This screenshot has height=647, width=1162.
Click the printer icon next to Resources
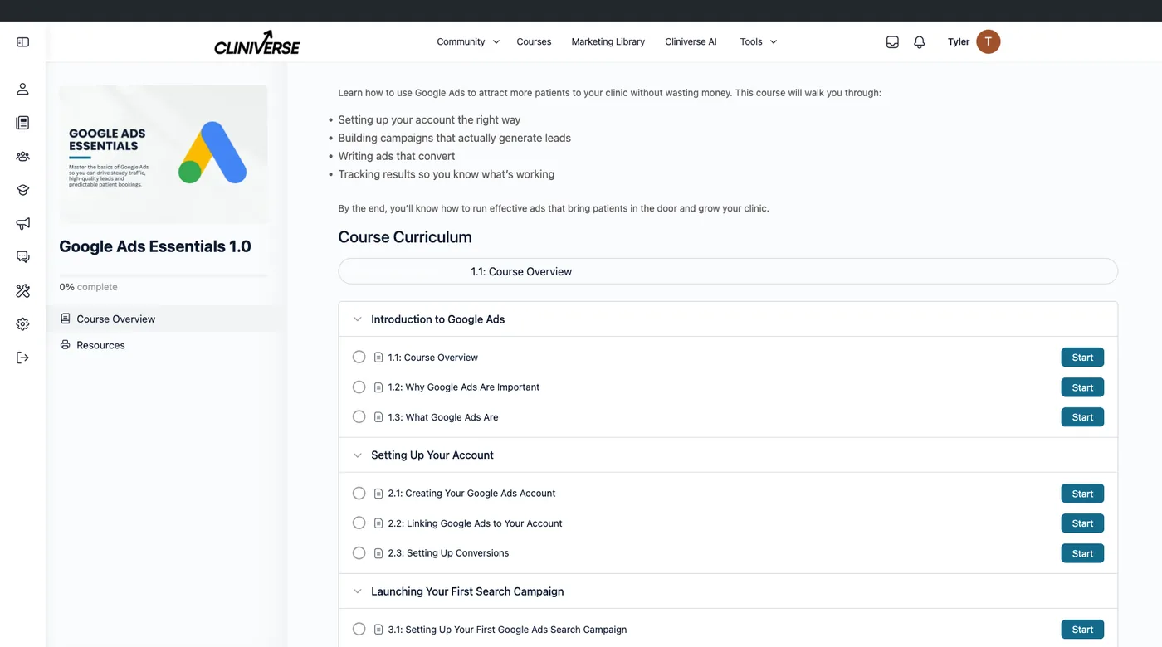coord(66,345)
